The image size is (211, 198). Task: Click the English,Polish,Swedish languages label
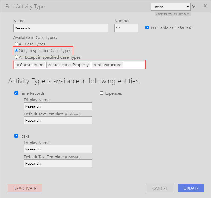coord(173,14)
